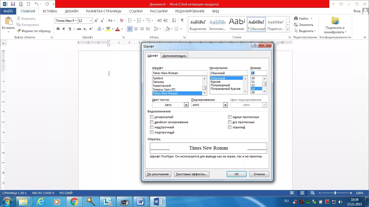The width and height of the screenshot is (369, 207).
Task: Click the zoom in plus button
Action: point(351,193)
